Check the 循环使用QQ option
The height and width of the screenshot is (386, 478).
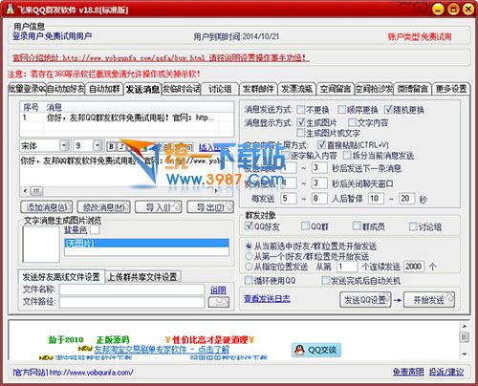(249, 281)
